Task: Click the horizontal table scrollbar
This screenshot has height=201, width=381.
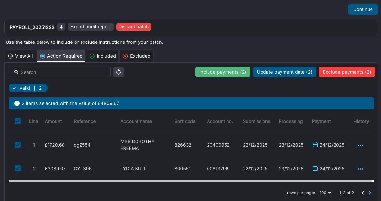Action: (x=191, y=181)
